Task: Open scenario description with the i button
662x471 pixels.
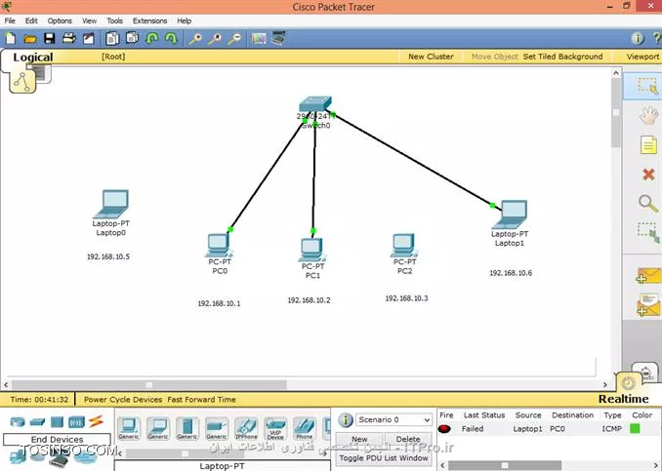Action: pyautogui.click(x=346, y=420)
